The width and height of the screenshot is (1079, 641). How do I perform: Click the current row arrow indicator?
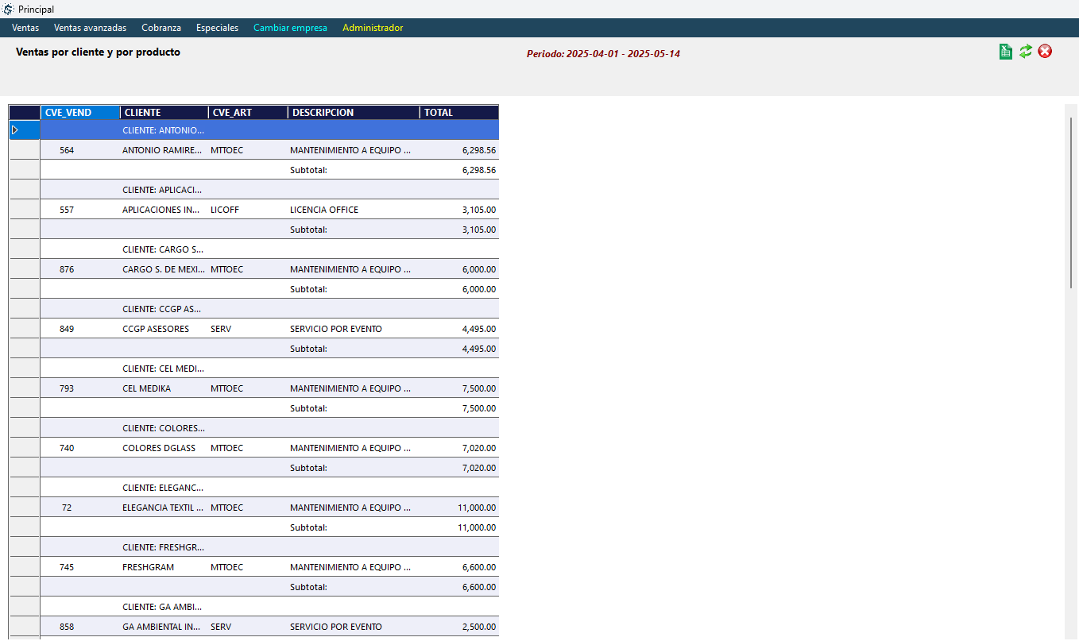(x=14, y=129)
